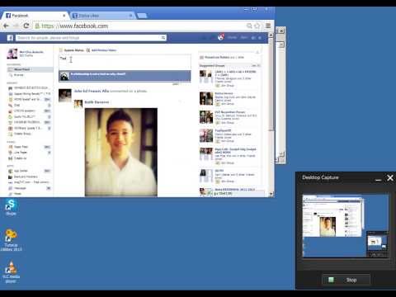This screenshot has height=297, width=396.
Task: Click the zoom magnifier in address bar
Action: coord(249,26)
